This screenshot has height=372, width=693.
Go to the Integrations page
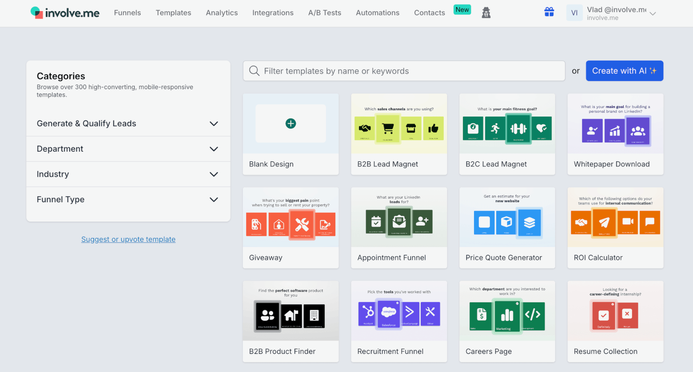pyautogui.click(x=273, y=13)
